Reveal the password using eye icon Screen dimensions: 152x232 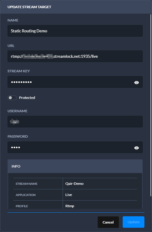click(137, 148)
